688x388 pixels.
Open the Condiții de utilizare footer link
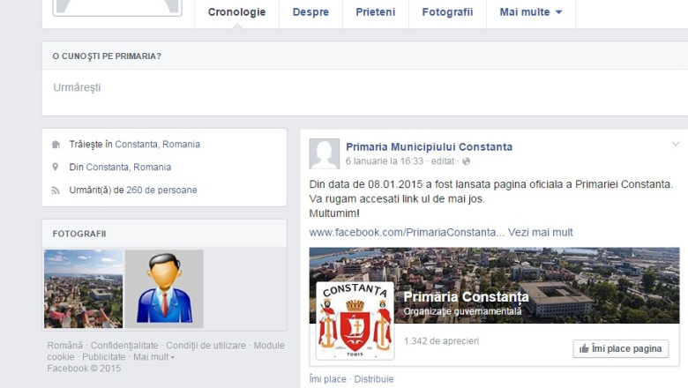pyautogui.click(x=206, y=346)
